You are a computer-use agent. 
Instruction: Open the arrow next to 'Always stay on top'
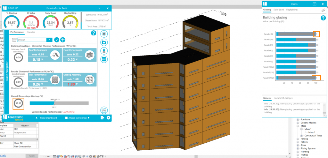pyautogui.click(x=88, y=118)
